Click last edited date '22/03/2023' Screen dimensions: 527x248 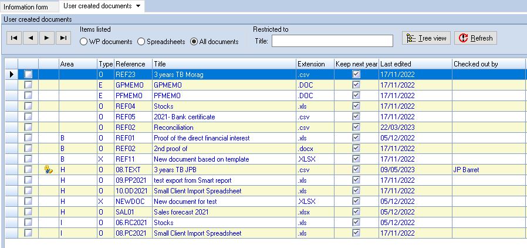(398, 128)
